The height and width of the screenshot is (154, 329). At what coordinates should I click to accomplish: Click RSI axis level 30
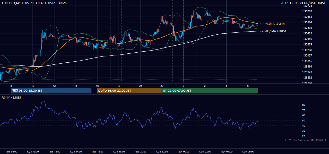tap(304, 131)
